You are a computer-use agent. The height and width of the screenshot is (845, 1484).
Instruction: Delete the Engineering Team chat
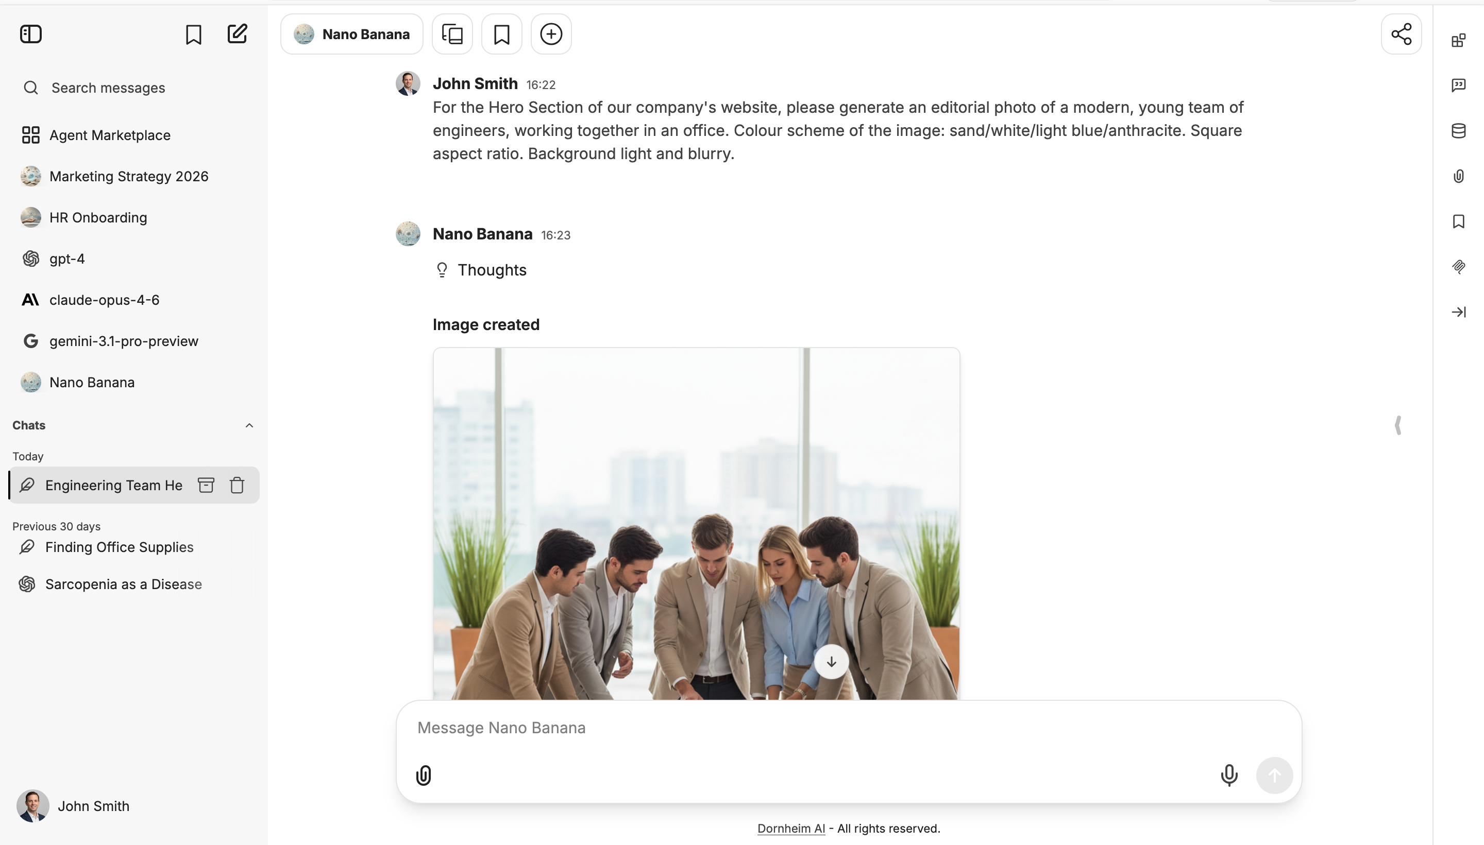click(x=237, y=485)
